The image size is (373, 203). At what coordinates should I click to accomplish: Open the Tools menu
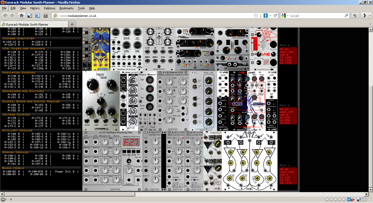pyautogui.click(x=81, y=8)
